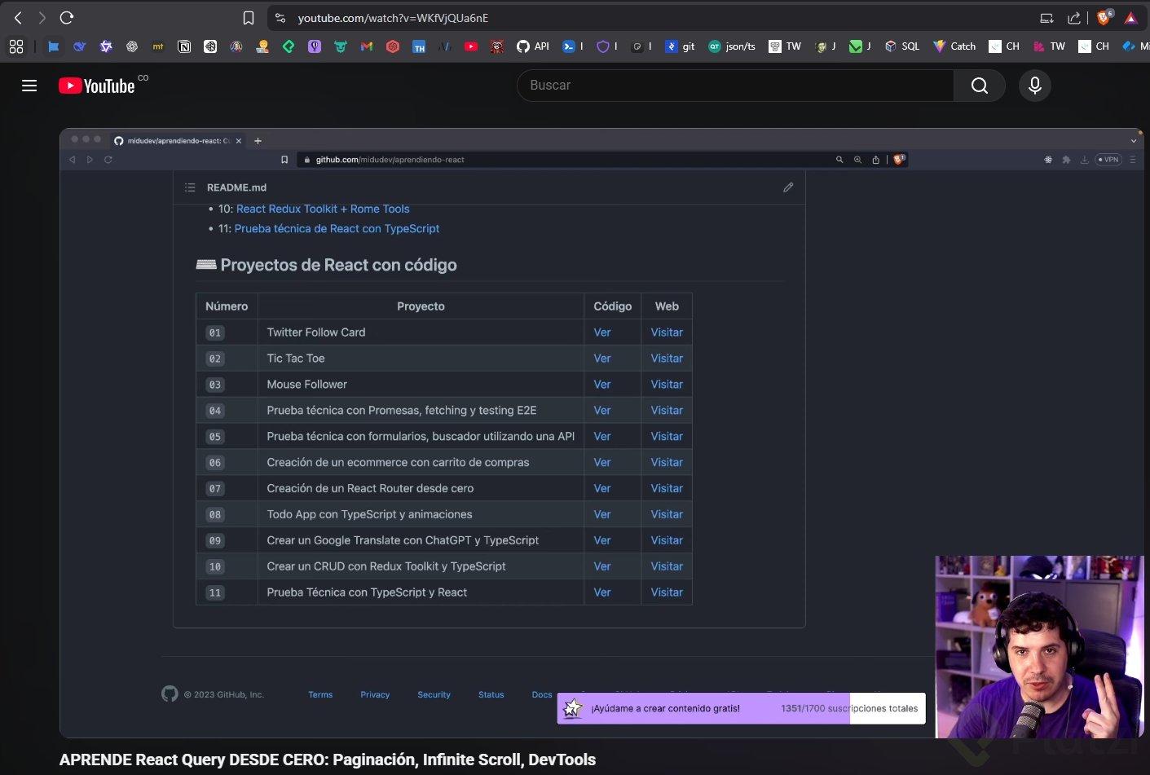Open the red YouTube bookmark
1150x775 pixels.
(471, 46)
